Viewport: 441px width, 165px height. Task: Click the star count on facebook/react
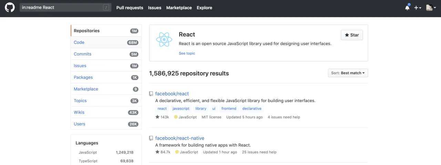(162, 117)
